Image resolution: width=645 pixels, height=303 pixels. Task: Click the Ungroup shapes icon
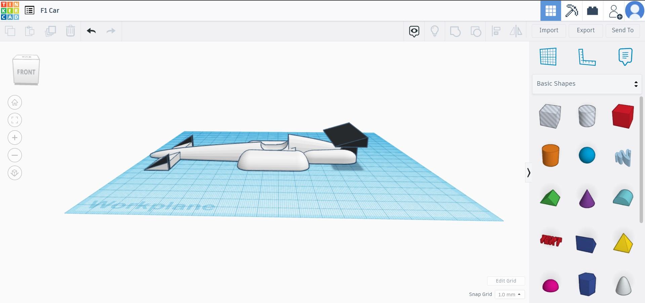(476, 31)
